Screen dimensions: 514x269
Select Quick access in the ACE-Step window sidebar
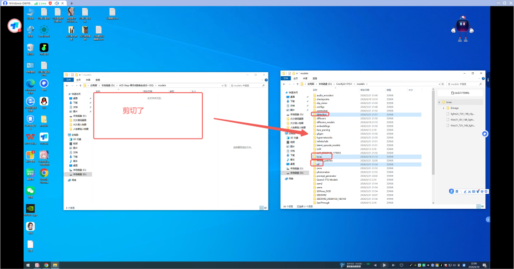76,94
